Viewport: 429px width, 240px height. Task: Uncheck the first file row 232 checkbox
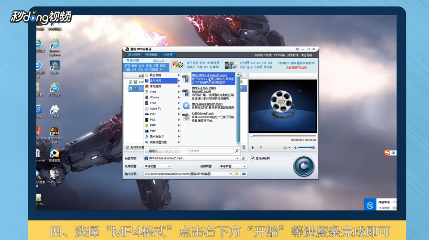click(x=131, y=82)
